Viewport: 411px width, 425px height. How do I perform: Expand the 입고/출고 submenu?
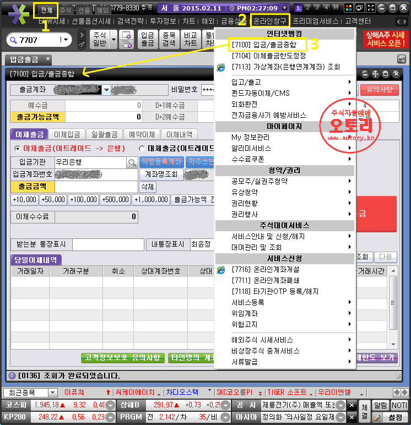(285, 82)
